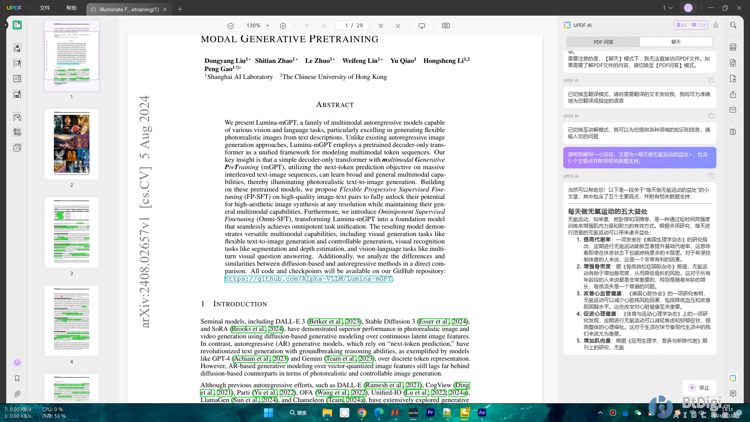Zoom out with the minus icon
750x422 pixels.
230,26
